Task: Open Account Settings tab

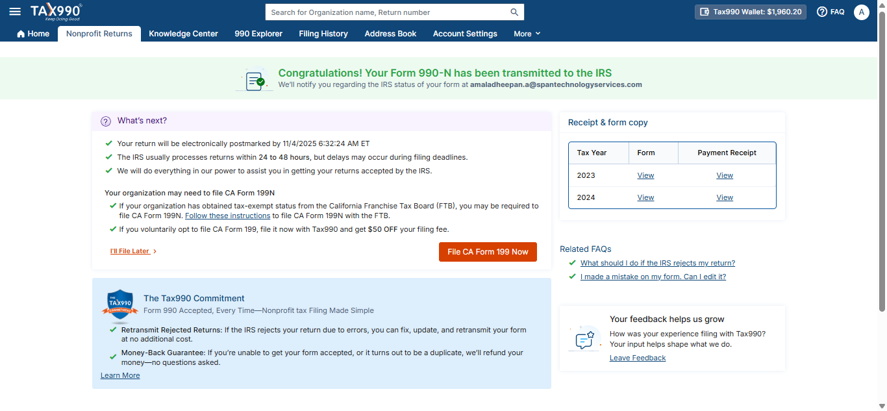Action: [x=465, y=34]
